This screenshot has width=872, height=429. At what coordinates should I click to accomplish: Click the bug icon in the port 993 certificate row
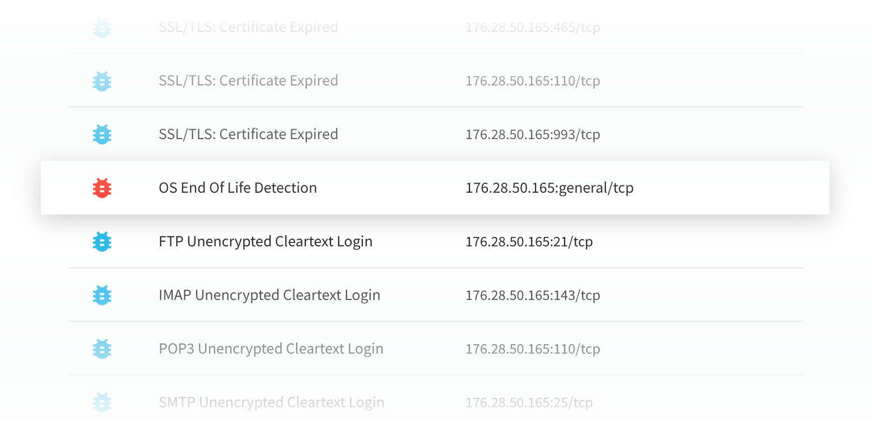[102, 134]
